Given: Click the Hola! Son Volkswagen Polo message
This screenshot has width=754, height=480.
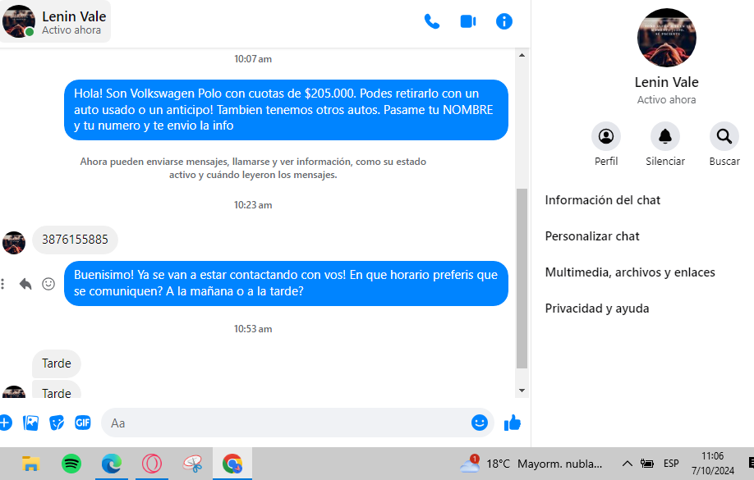Looking at the screenshot, I should click(x=286, y=110).
